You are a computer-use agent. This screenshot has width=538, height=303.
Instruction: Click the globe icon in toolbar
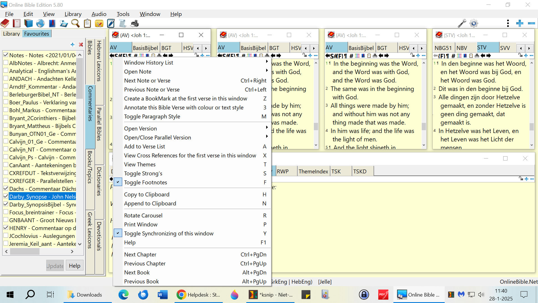pos(40,24)
